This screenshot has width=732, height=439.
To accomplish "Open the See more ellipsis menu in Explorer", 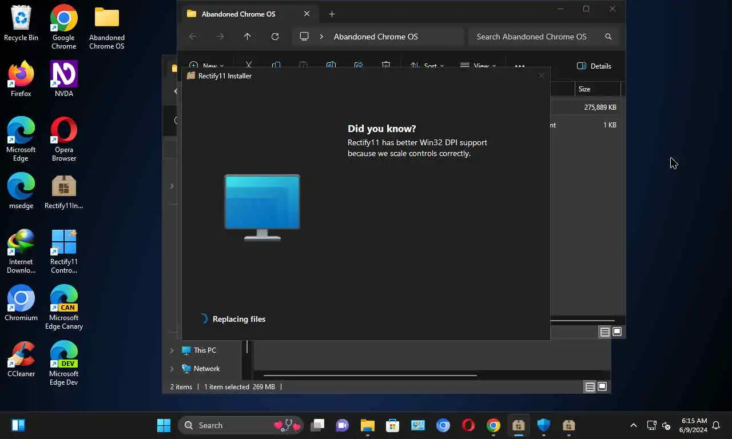I will pos(519,66).
